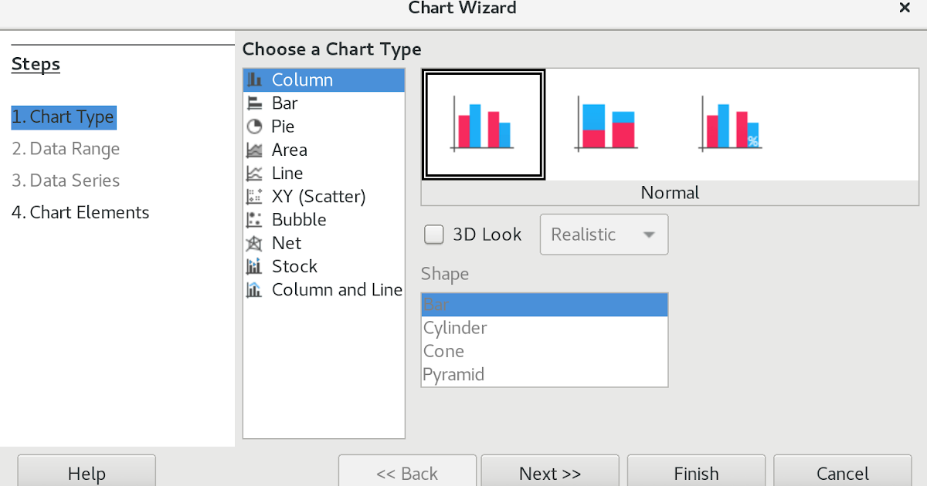Select the Stock chart type icon
Image resolution: width=927 pixels, height=486 pixels.
point(294,265)
